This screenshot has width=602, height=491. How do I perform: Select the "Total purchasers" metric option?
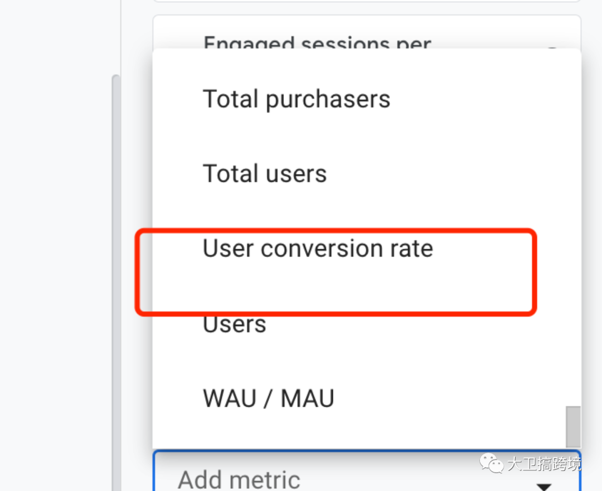click(296, 99)
